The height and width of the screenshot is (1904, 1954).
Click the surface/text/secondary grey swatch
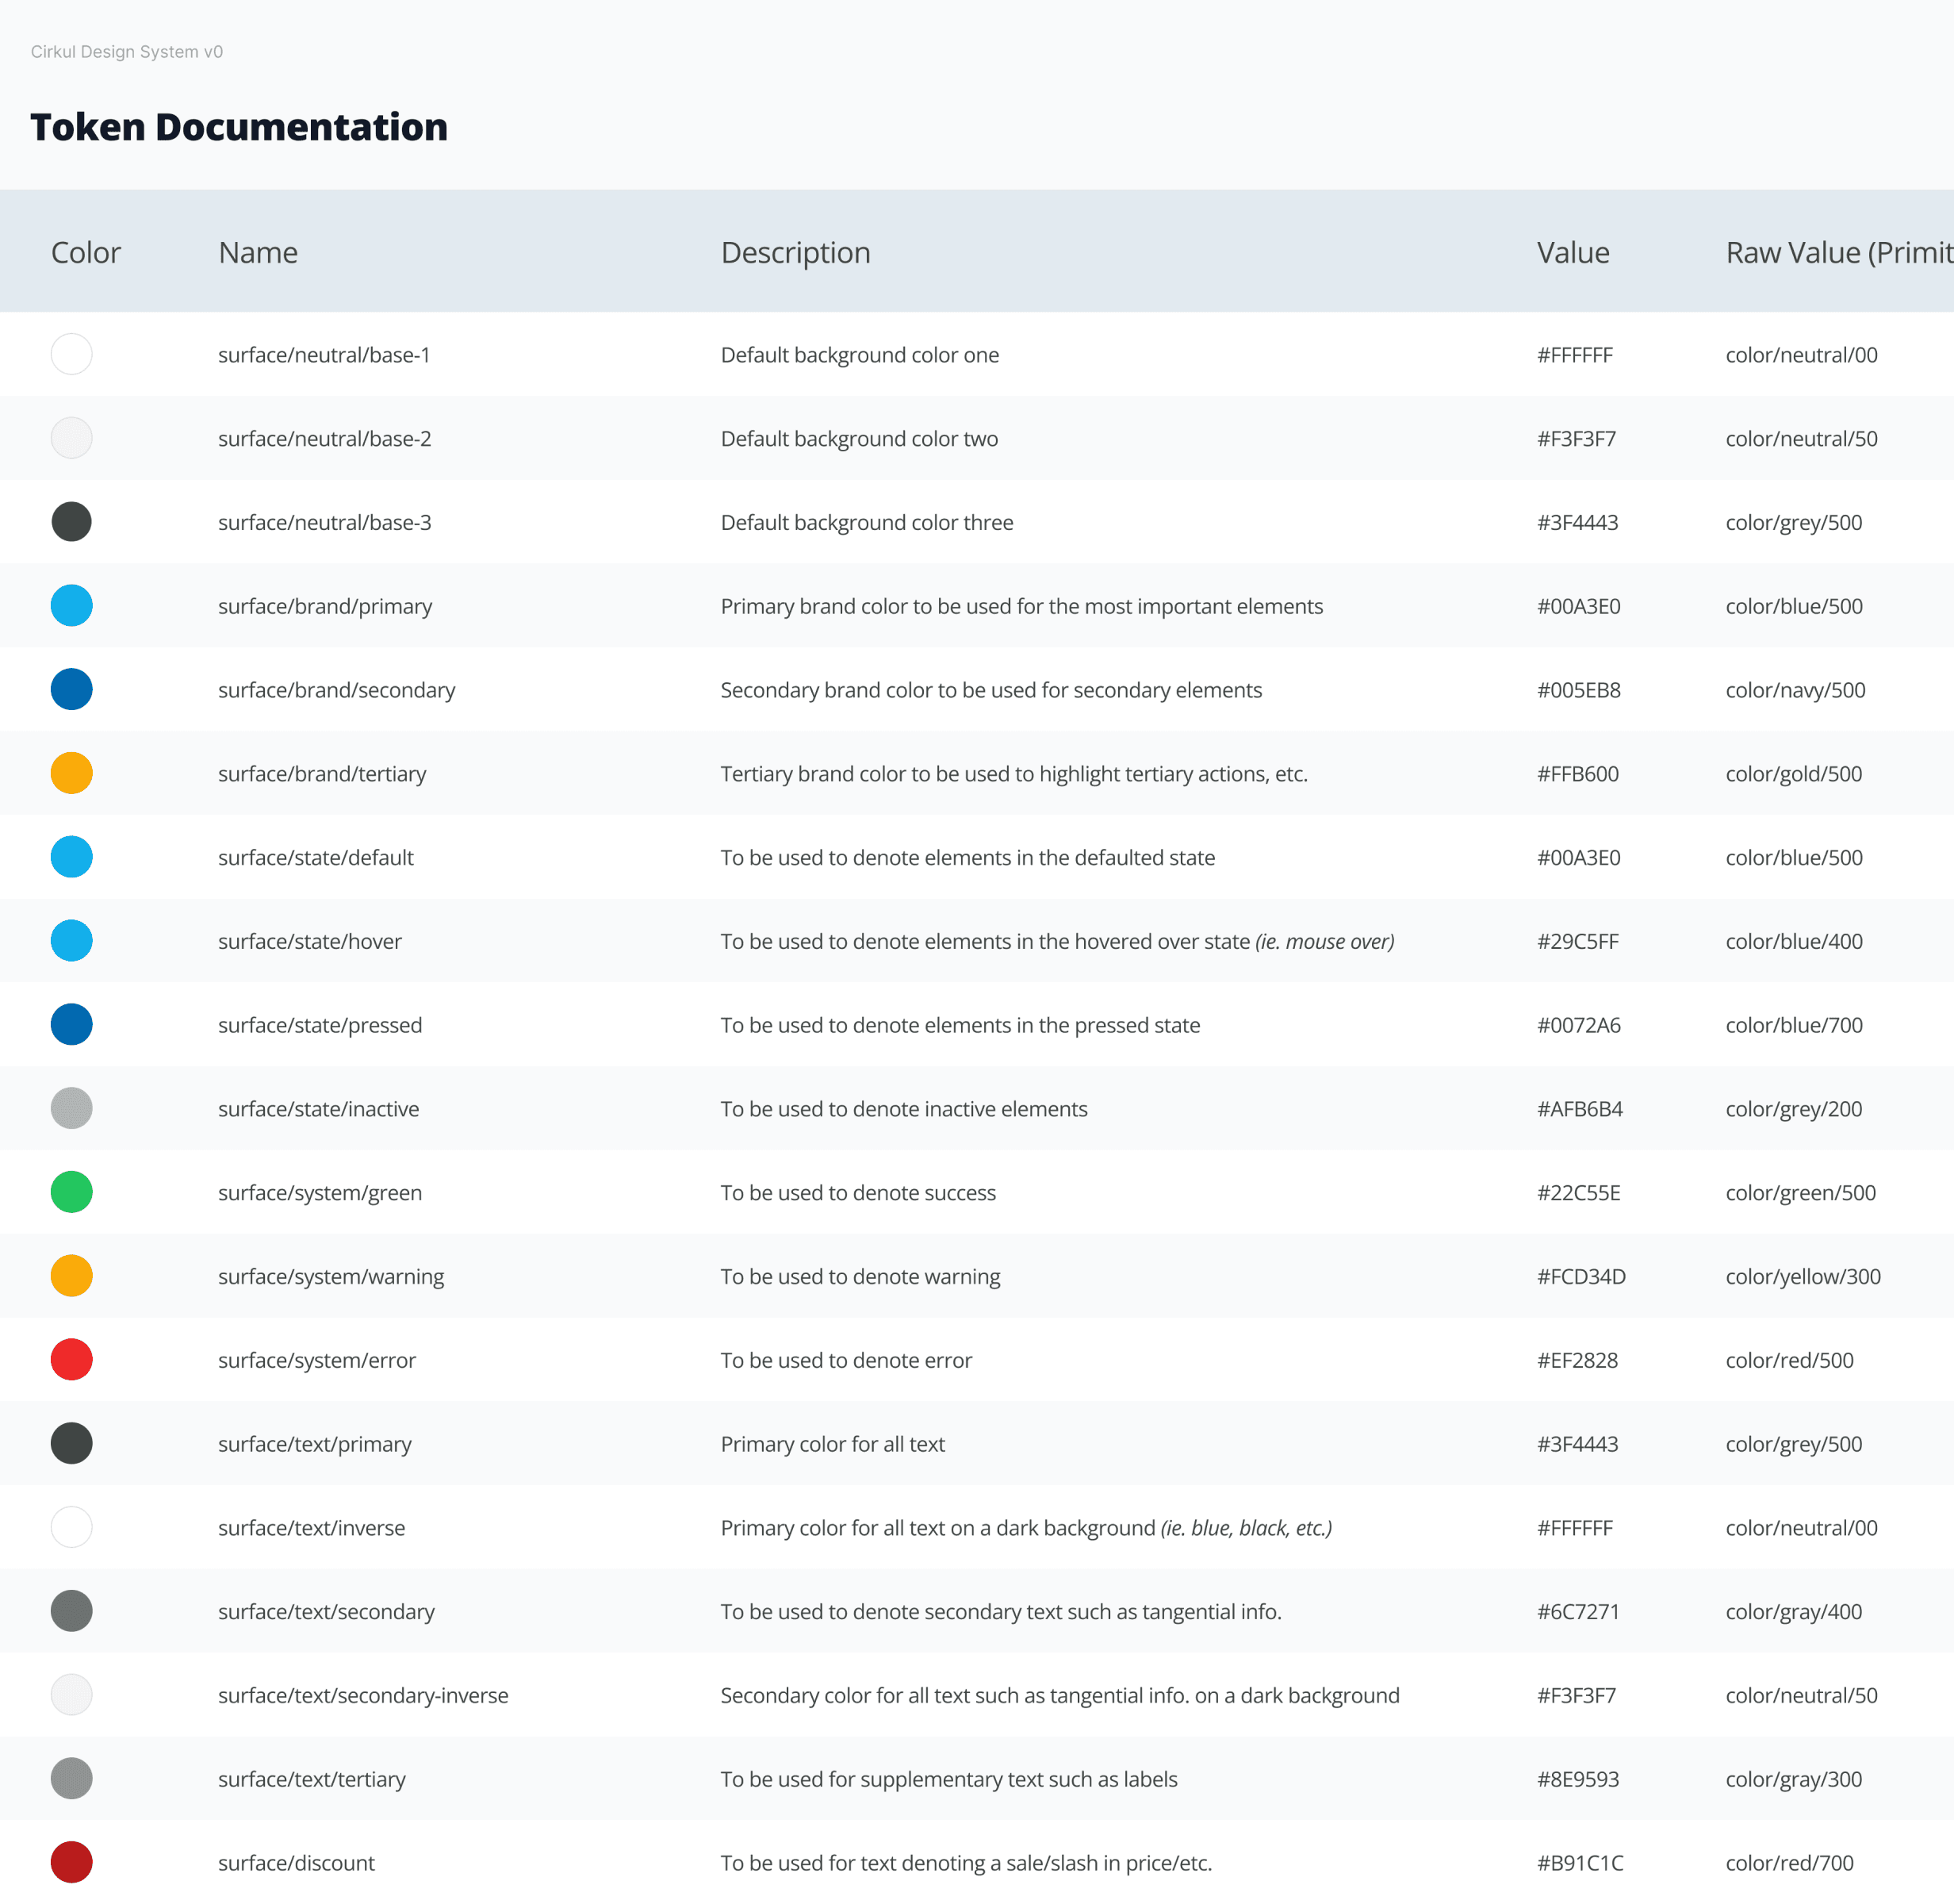coord(71,1611)
